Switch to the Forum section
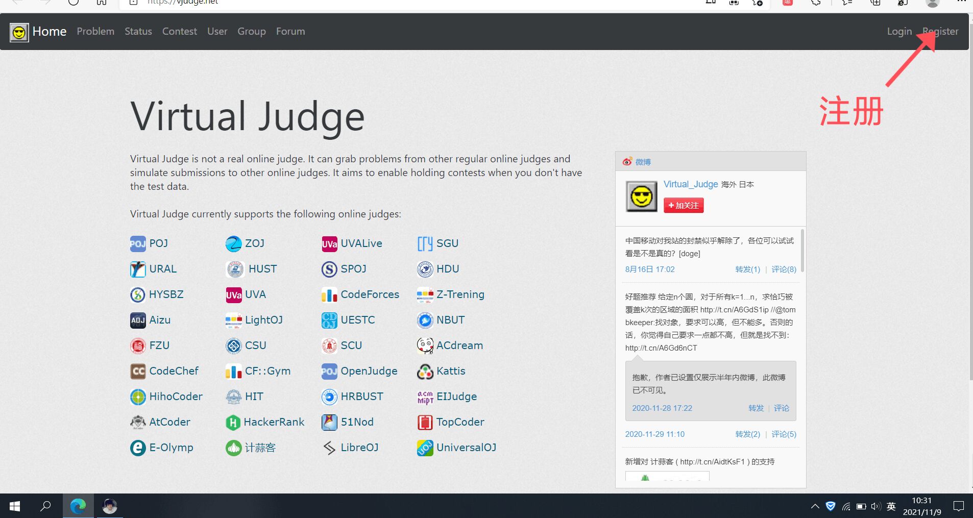Viewport: 973px width, 518px height. (289, 31)
